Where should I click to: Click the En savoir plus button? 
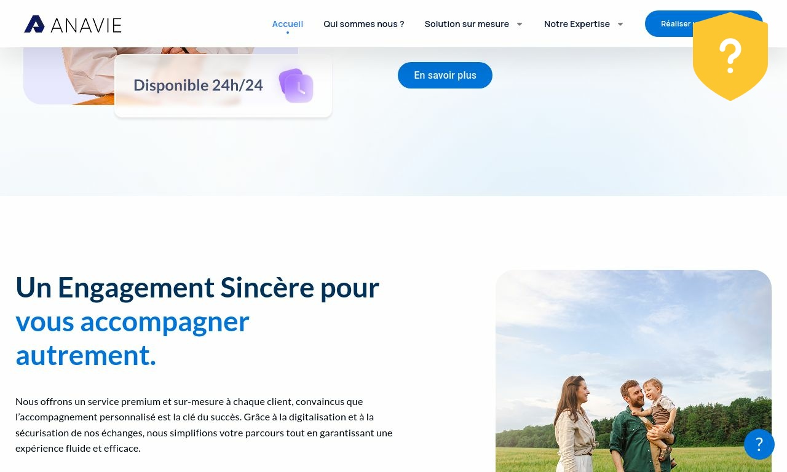(x=445, y=75)
